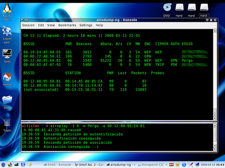
Task: Click the Pergo ESSID in the table
Action: (x=187, y=60)
